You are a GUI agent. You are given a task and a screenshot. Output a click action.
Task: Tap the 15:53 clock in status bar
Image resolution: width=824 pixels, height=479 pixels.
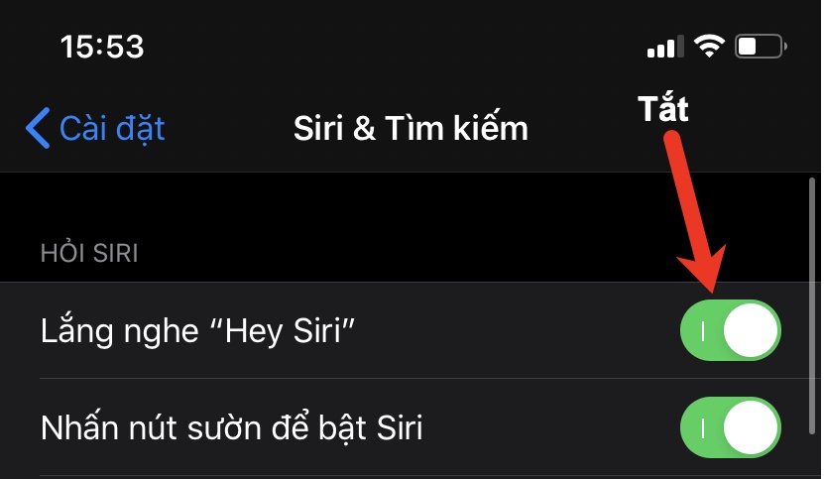coord(102,46)
